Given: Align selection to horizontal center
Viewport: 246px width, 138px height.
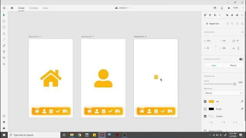Looking at the screenshot, I should point(232,15).
